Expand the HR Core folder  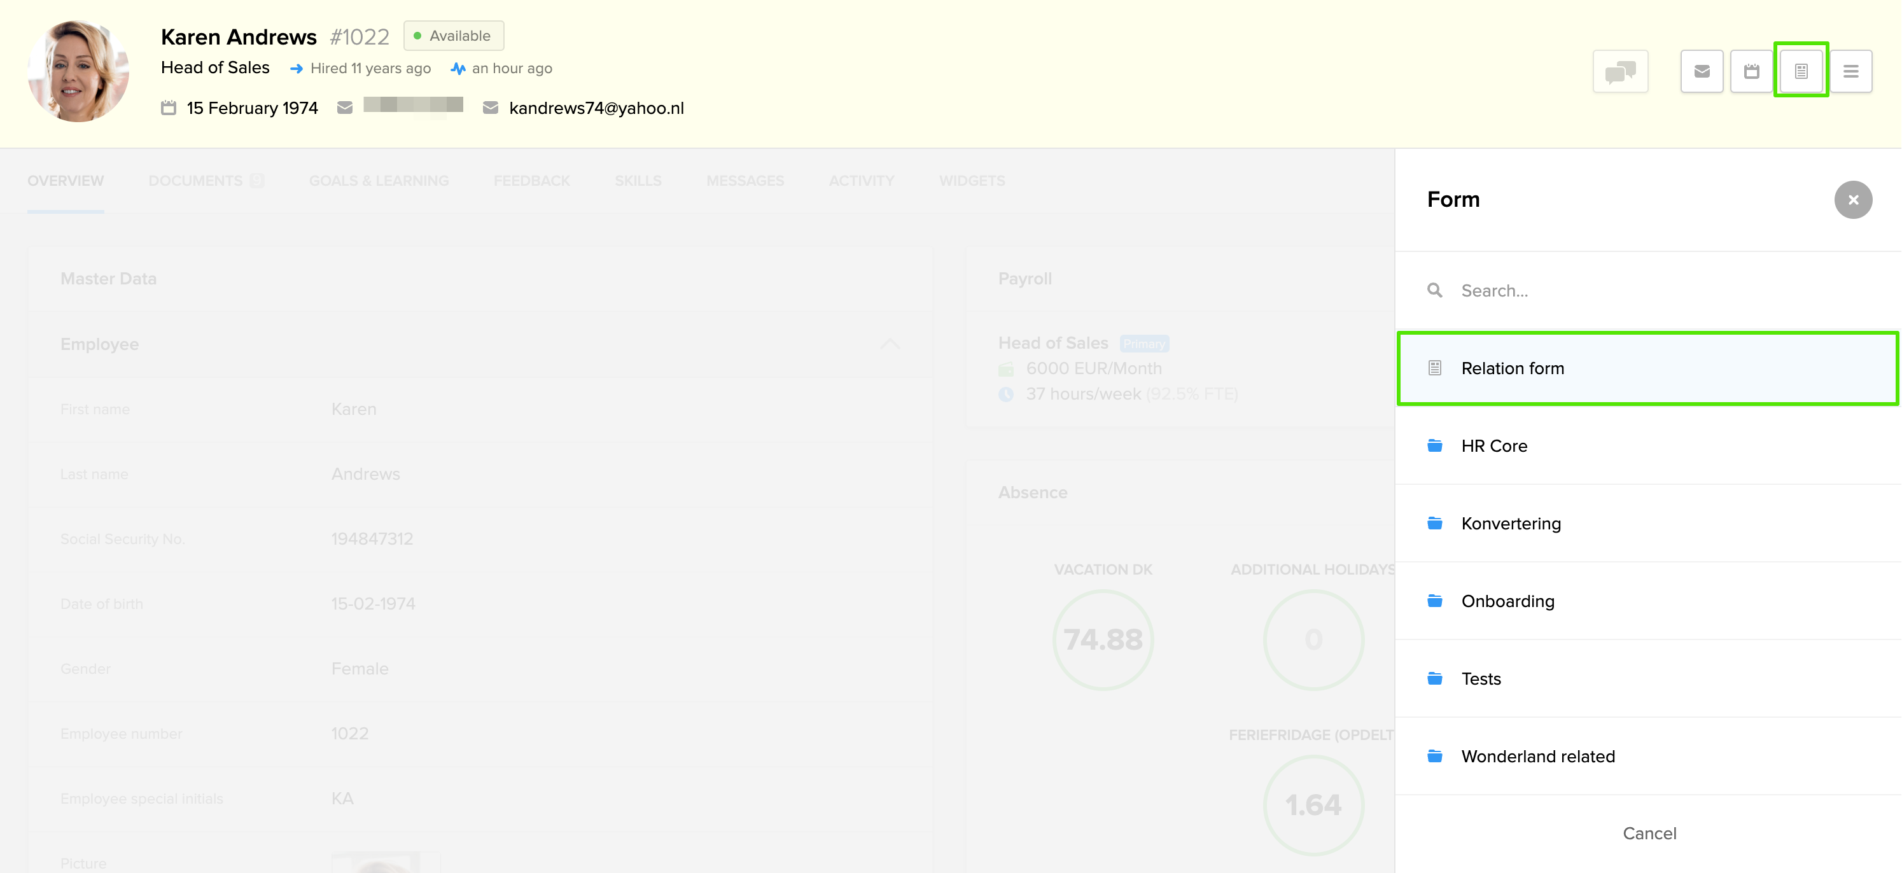point(1493,445)
